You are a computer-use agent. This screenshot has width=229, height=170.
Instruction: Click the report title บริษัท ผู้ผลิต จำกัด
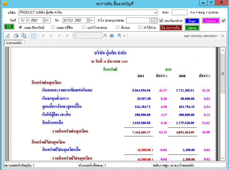110,53
